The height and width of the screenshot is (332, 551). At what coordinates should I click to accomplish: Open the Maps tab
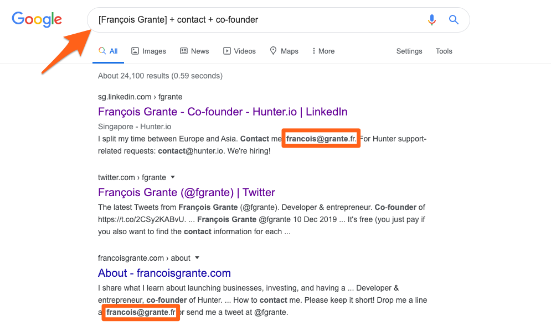pyautogui.click(x=284, y=51)
